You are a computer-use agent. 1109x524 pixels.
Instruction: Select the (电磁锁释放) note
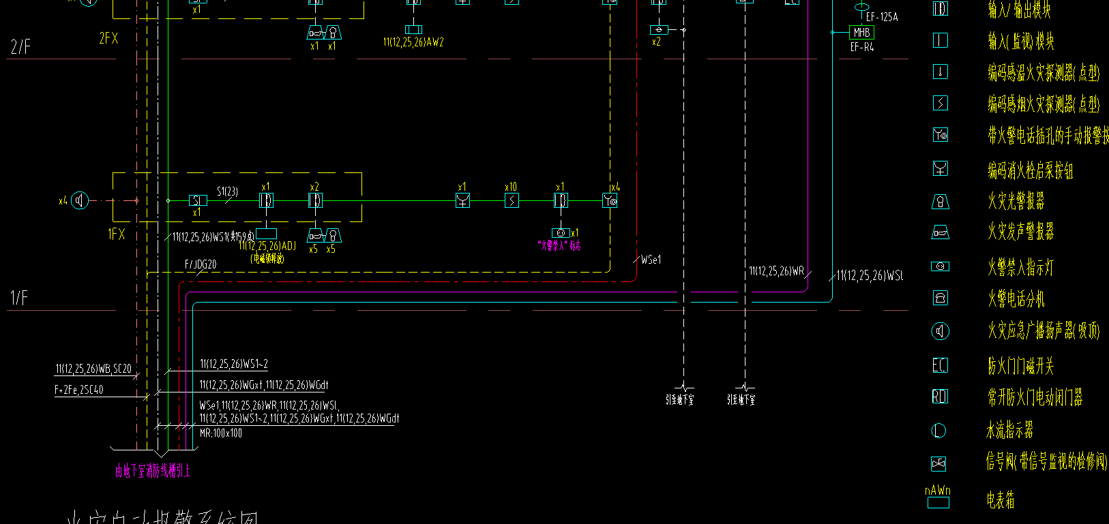[267, 258]
